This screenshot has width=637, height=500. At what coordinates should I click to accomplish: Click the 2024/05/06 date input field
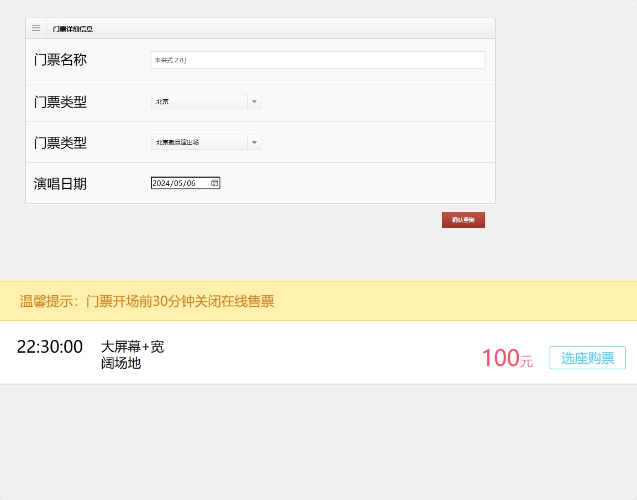click(185, 183)
